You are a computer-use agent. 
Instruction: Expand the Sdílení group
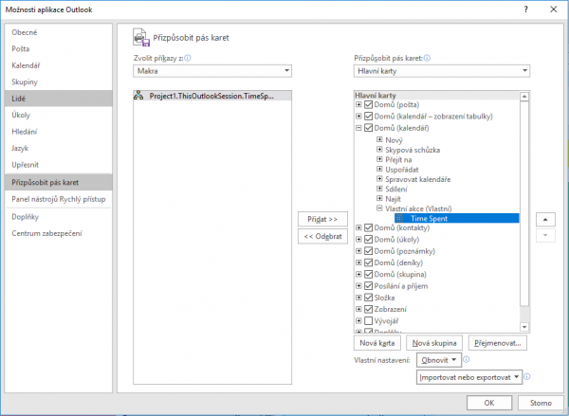coord(379,189)
